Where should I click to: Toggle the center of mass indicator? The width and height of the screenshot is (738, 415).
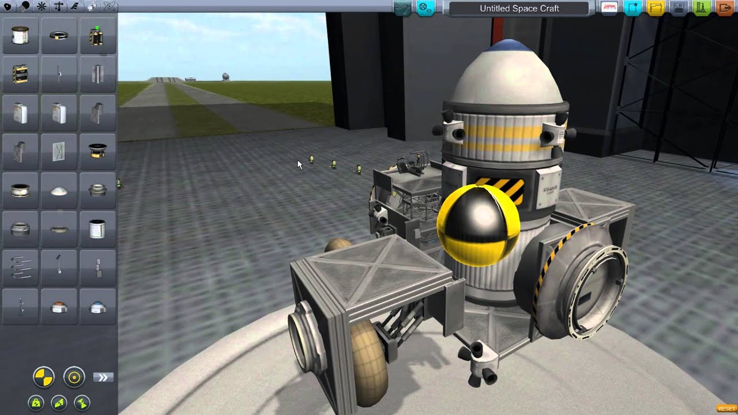click(x=44, y=378)
